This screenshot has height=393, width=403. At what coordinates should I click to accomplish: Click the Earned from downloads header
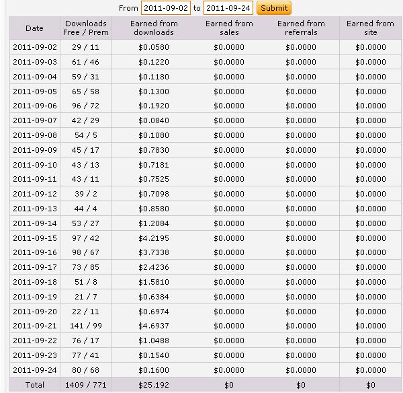154,28
